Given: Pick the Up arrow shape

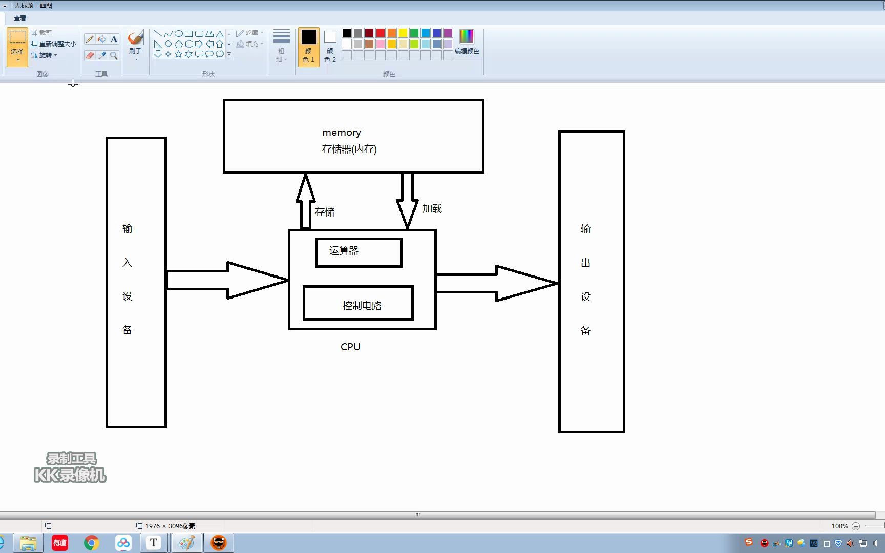Looking at the screenshot, I should click(x=219, y=44).
